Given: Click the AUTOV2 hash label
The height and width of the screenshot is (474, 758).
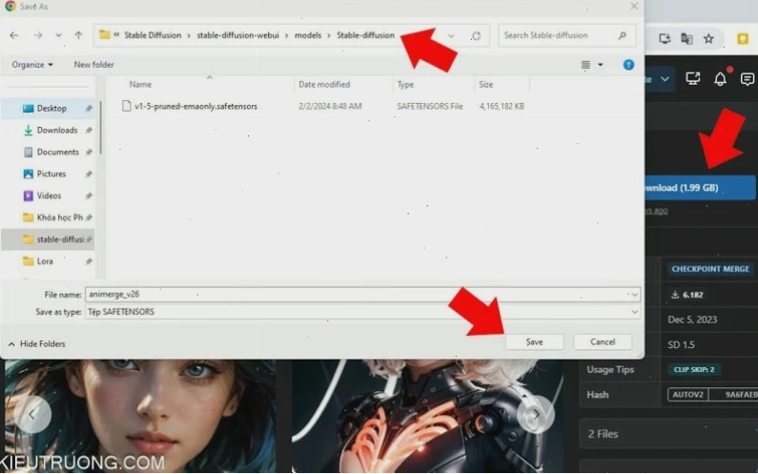Looking at the screenshot, I should pyautogui.click(x=687, y=395).
